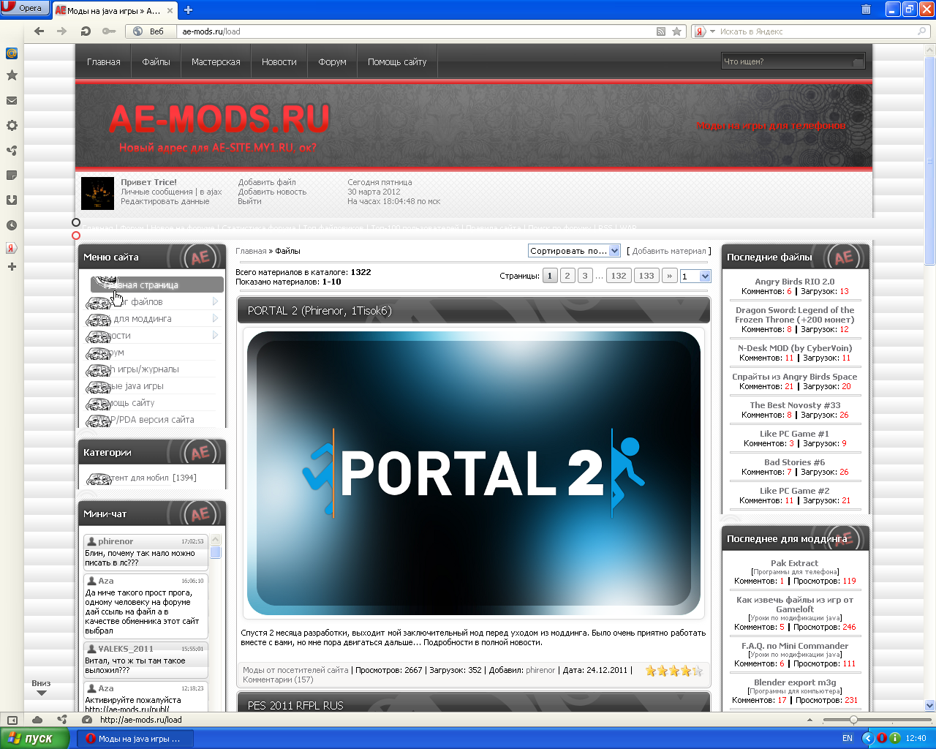This screenshot has width=936, height=749.
Task: Open the 'Новости' site menu item
Action: 279,62
